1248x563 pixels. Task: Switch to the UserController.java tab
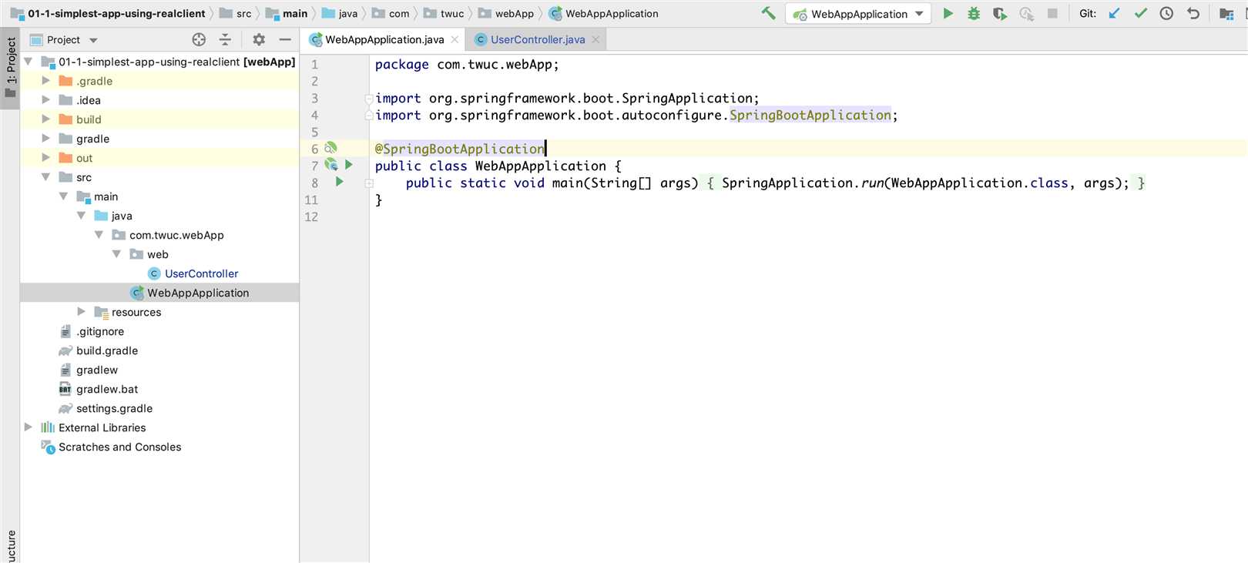[538, 39]
